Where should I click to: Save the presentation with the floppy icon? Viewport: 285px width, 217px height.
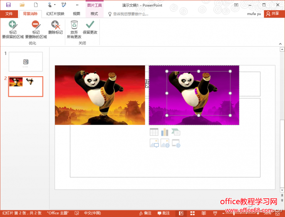click(8, 5)
